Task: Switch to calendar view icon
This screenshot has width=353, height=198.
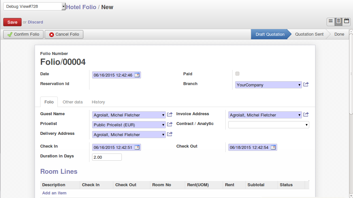Action: [x=346, y=21]
